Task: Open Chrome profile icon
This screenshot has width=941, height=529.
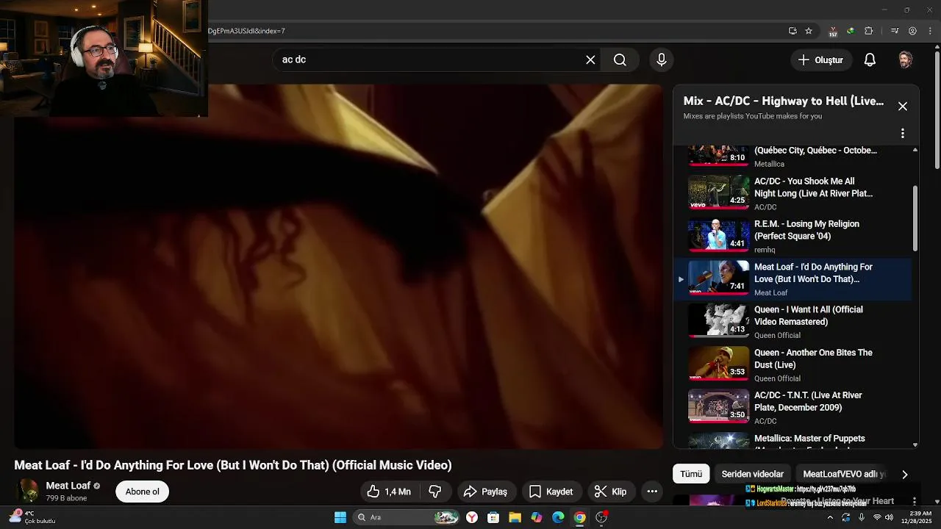Action: 912,31
